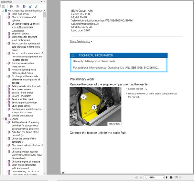The image size is (194, 181).
Task: Click the engine compartment cover image
Action: pos(95,106)
